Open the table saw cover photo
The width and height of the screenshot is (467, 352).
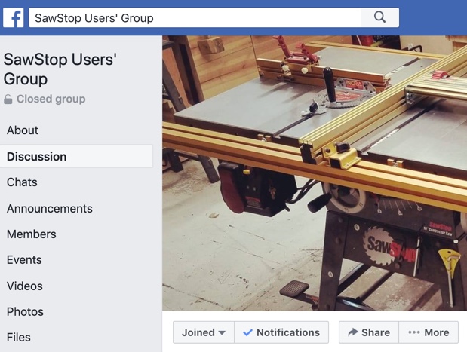315,173
